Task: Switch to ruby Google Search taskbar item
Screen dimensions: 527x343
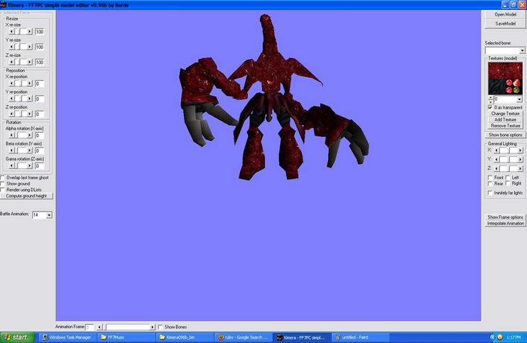Action: coord(244,337)
